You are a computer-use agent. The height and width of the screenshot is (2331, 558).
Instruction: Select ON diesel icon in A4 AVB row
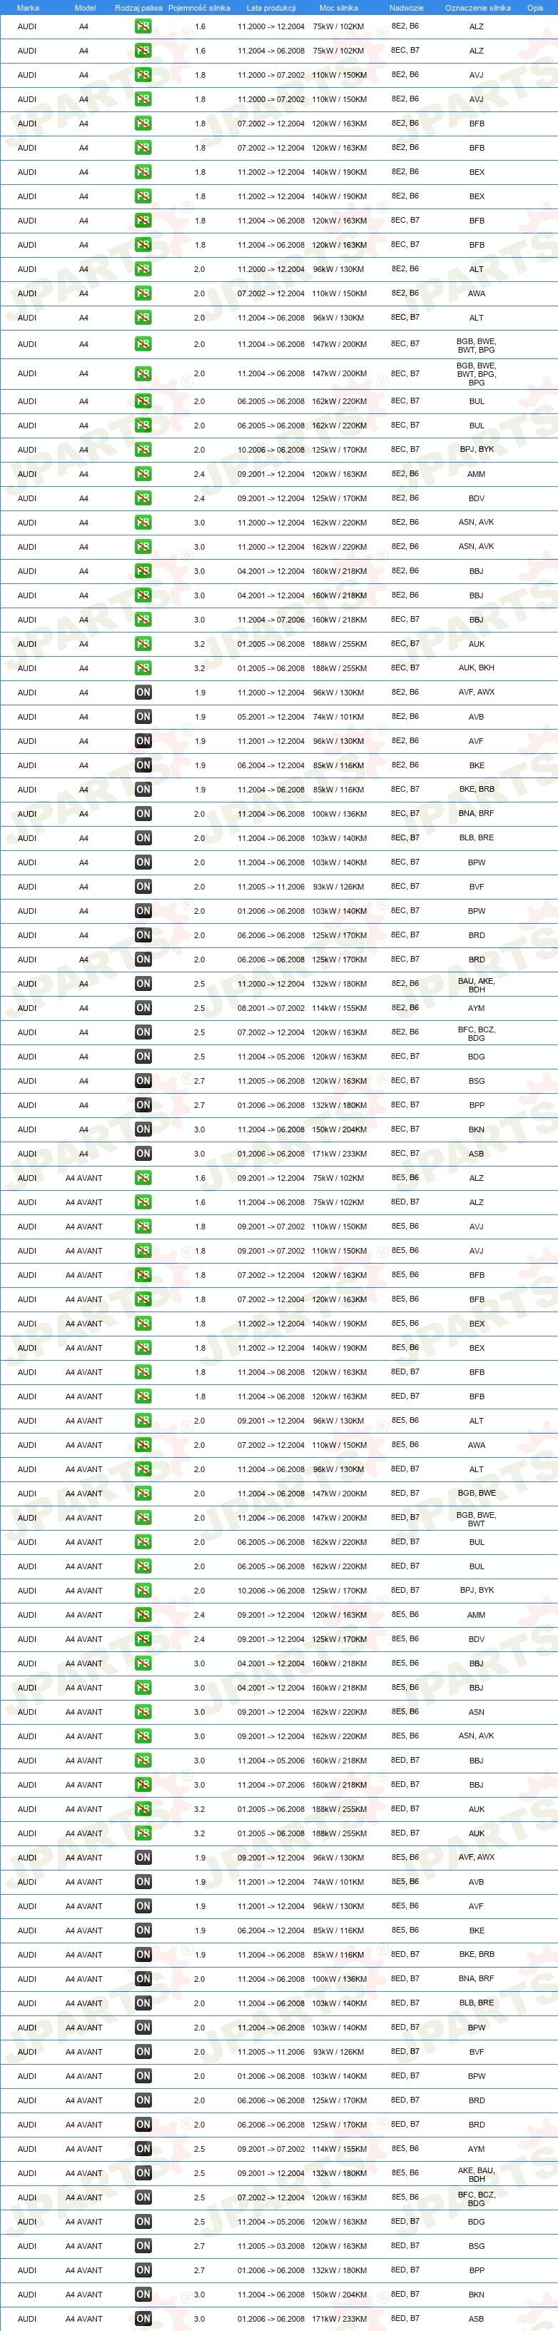[143, 717]
